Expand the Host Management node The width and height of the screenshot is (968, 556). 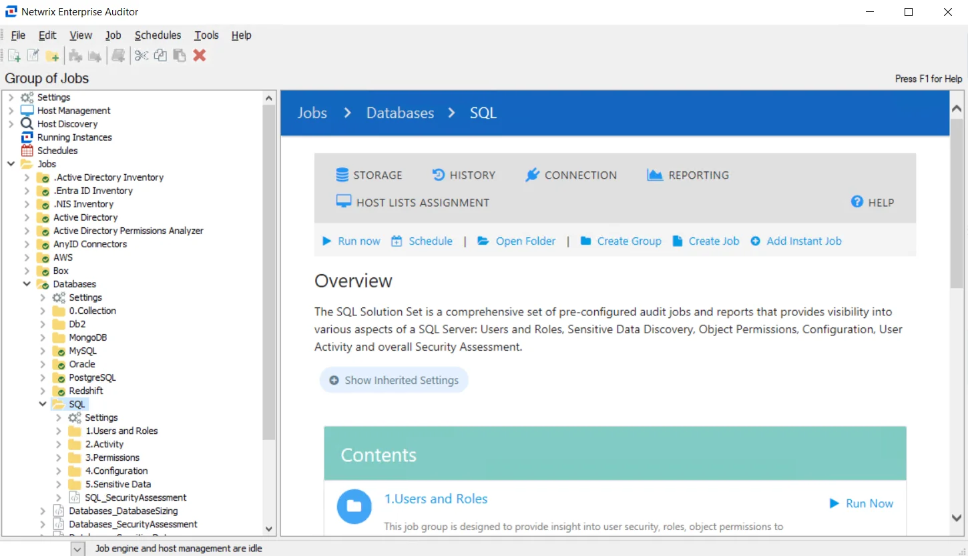11,111
